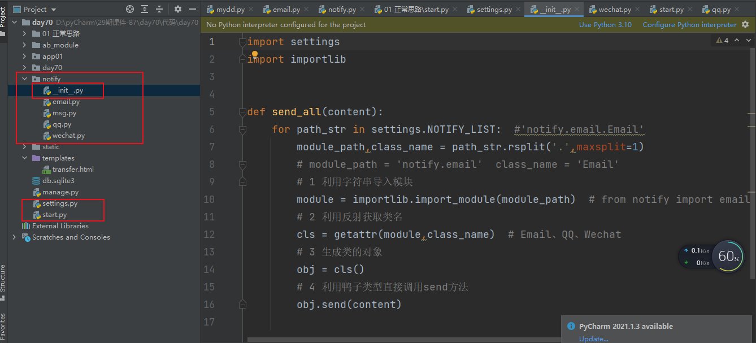Click the Use Python 3.10 link
The width and height of the screenshot is (756, 343).
[x=605, y=24]
